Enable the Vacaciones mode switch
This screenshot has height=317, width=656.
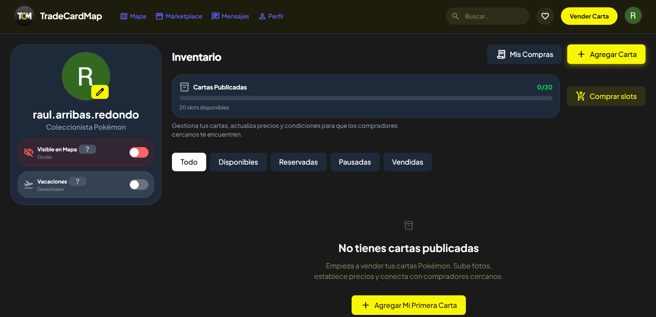(139, 185)
